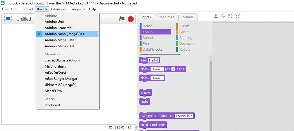Select the Motion block category

pos(155,26)
